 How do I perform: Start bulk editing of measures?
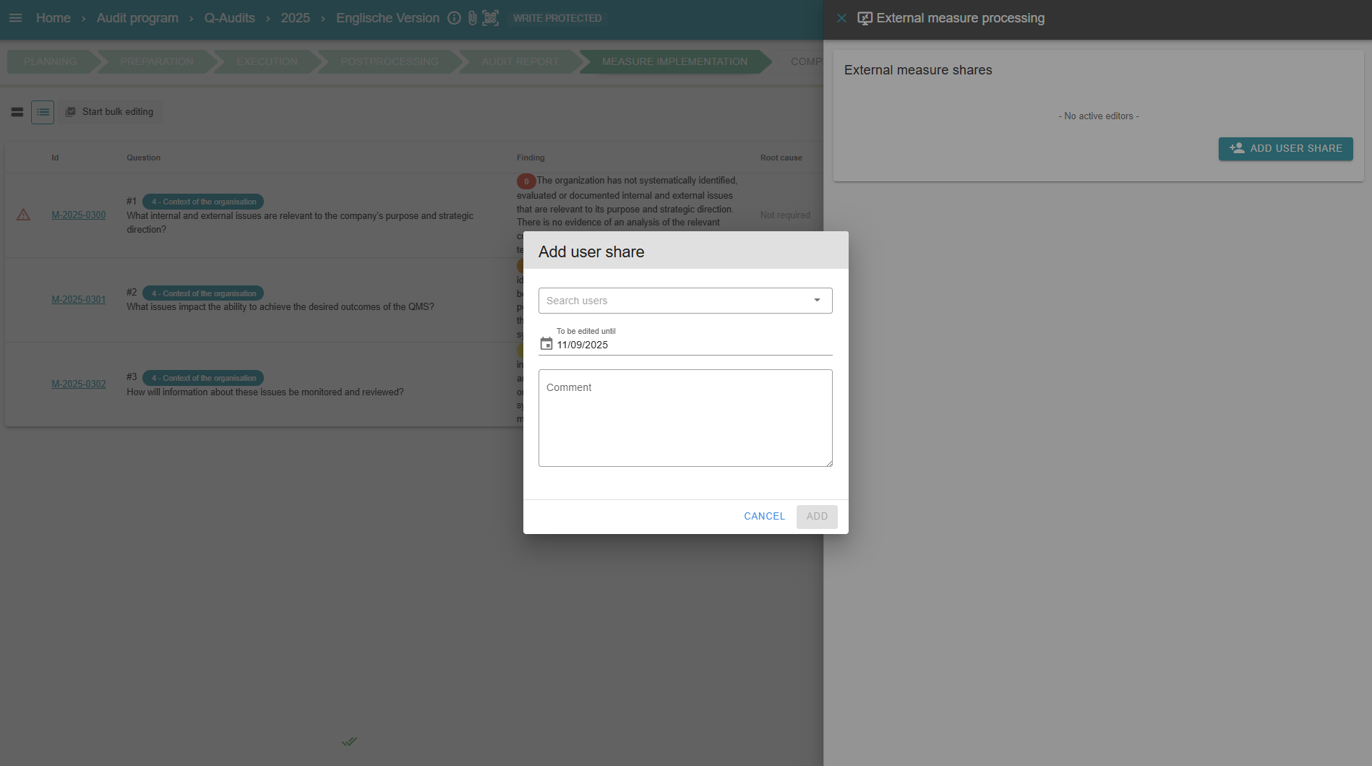click(110, 112)
